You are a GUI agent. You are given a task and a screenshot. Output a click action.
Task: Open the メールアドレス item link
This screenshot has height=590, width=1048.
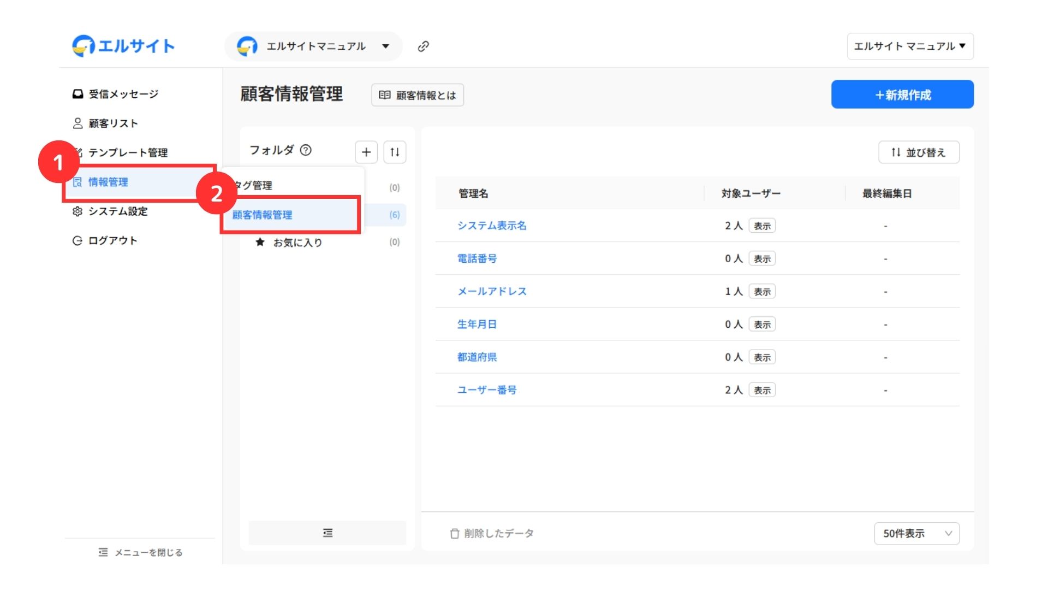492,291
